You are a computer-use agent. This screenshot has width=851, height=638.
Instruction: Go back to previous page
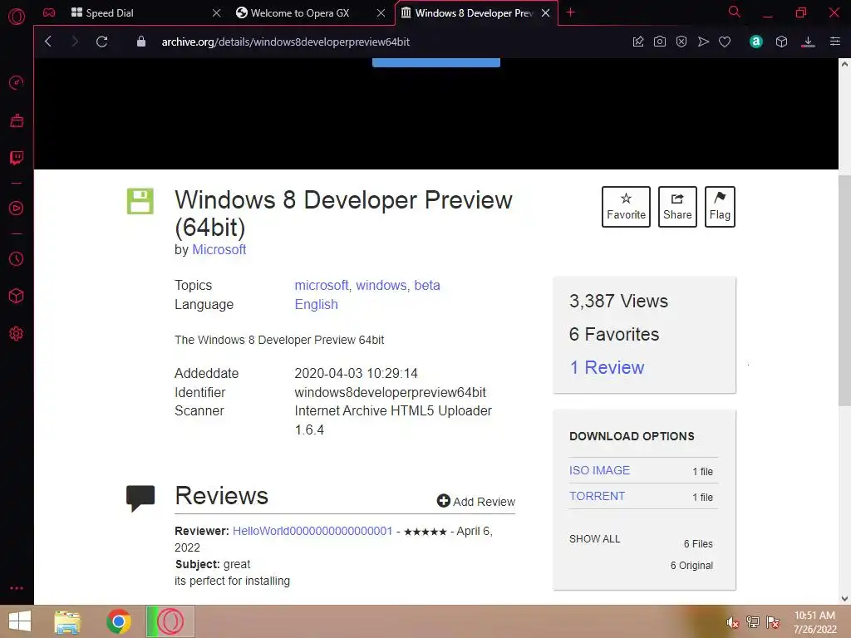click(x=48, y=42)
